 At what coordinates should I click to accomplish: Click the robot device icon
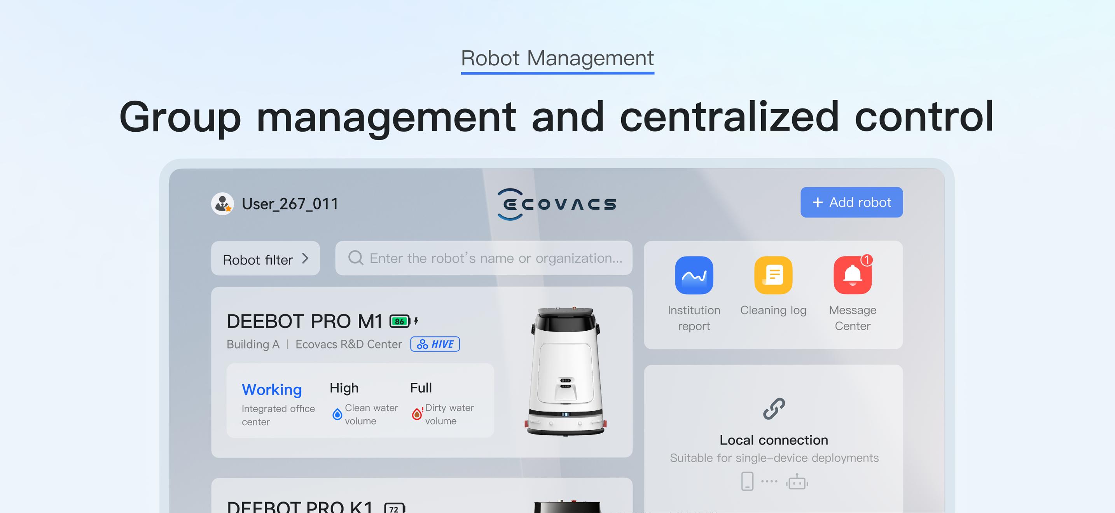797,482
